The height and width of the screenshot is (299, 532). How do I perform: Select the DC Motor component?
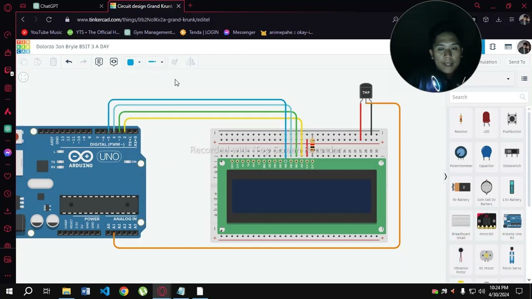[x=486, y=259]
